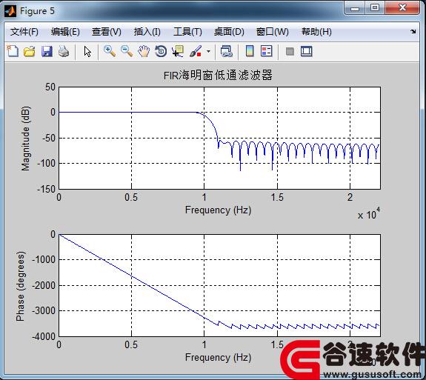Enable the Rotate 3D tool

click(161, 51)
